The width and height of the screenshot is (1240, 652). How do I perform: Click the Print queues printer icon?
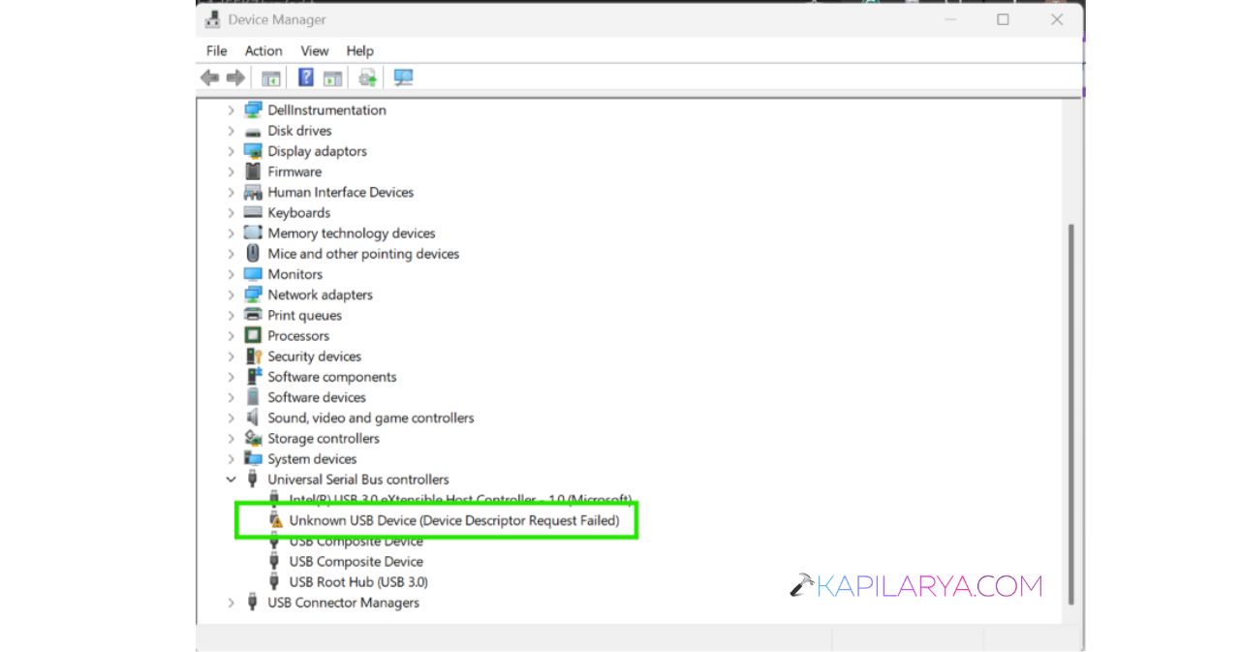tap(253, 315)
